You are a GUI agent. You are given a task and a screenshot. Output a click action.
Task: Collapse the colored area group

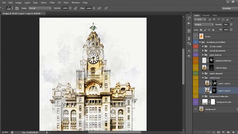[x=203, y=78]
